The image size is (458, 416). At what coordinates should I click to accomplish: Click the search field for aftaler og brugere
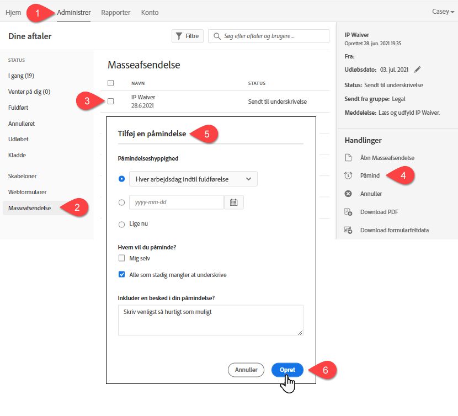[x=268, y=36]
